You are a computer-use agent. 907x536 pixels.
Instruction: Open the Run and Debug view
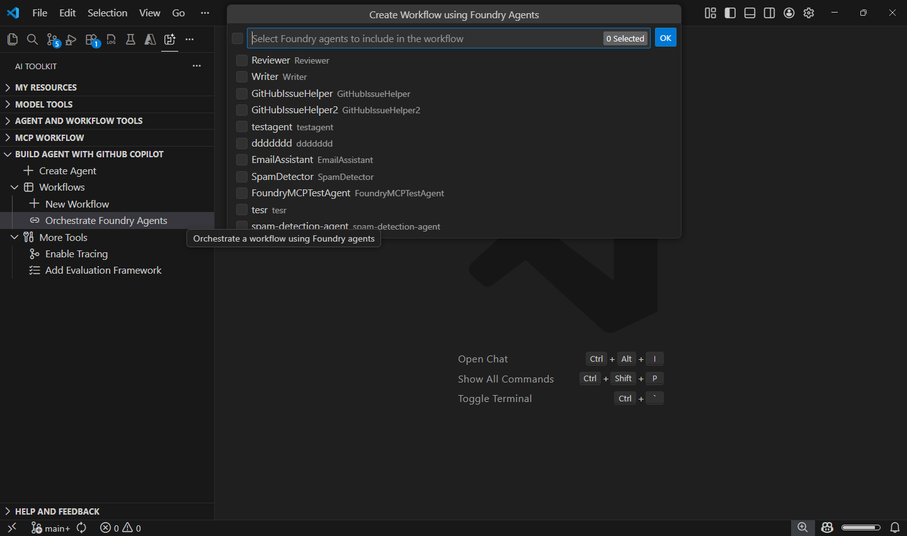(x=71, y=39)
